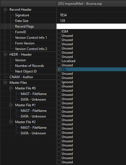Uncheck the ESL flag checkbox
126x165 pixels.
click(59, 69)
